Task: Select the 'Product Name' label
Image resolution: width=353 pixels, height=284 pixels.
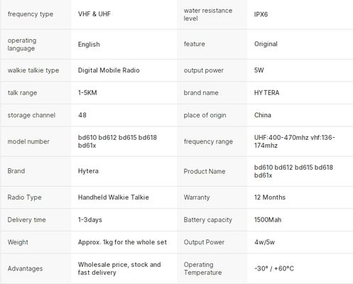Action: tap(205, 171)
